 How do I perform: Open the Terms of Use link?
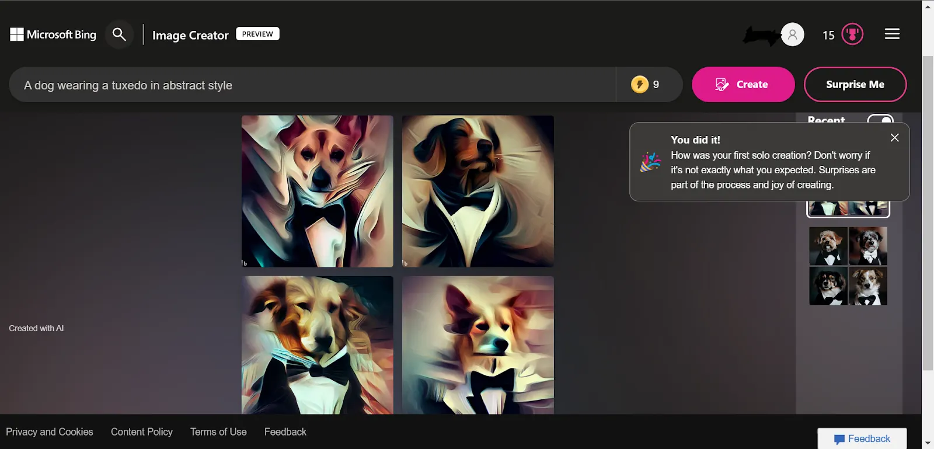tap(218, 432)
